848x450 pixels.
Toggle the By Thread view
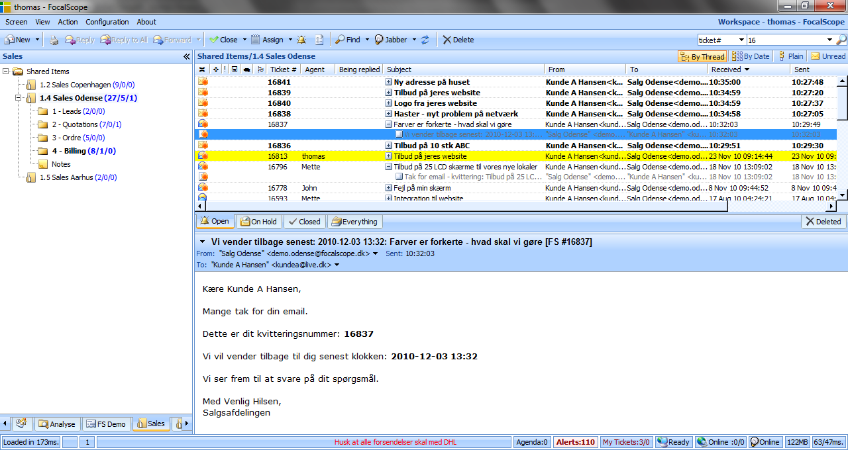click(702, 57)
